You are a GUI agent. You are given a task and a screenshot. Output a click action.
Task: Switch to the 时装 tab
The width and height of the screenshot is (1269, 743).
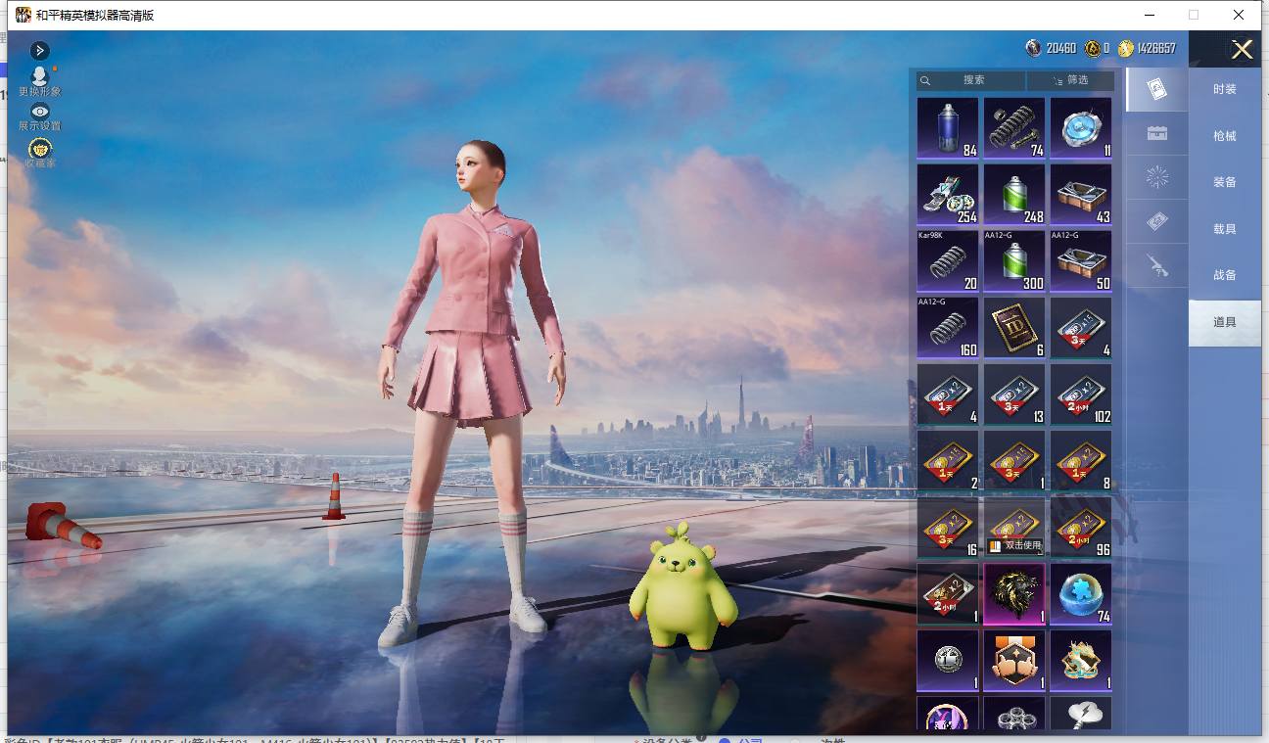point(1225,89)
